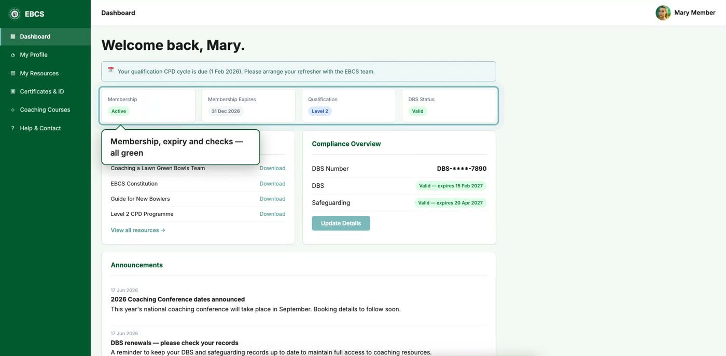
Task: Click the 31 Dec 2026 expiry badge
Action: 226,111
